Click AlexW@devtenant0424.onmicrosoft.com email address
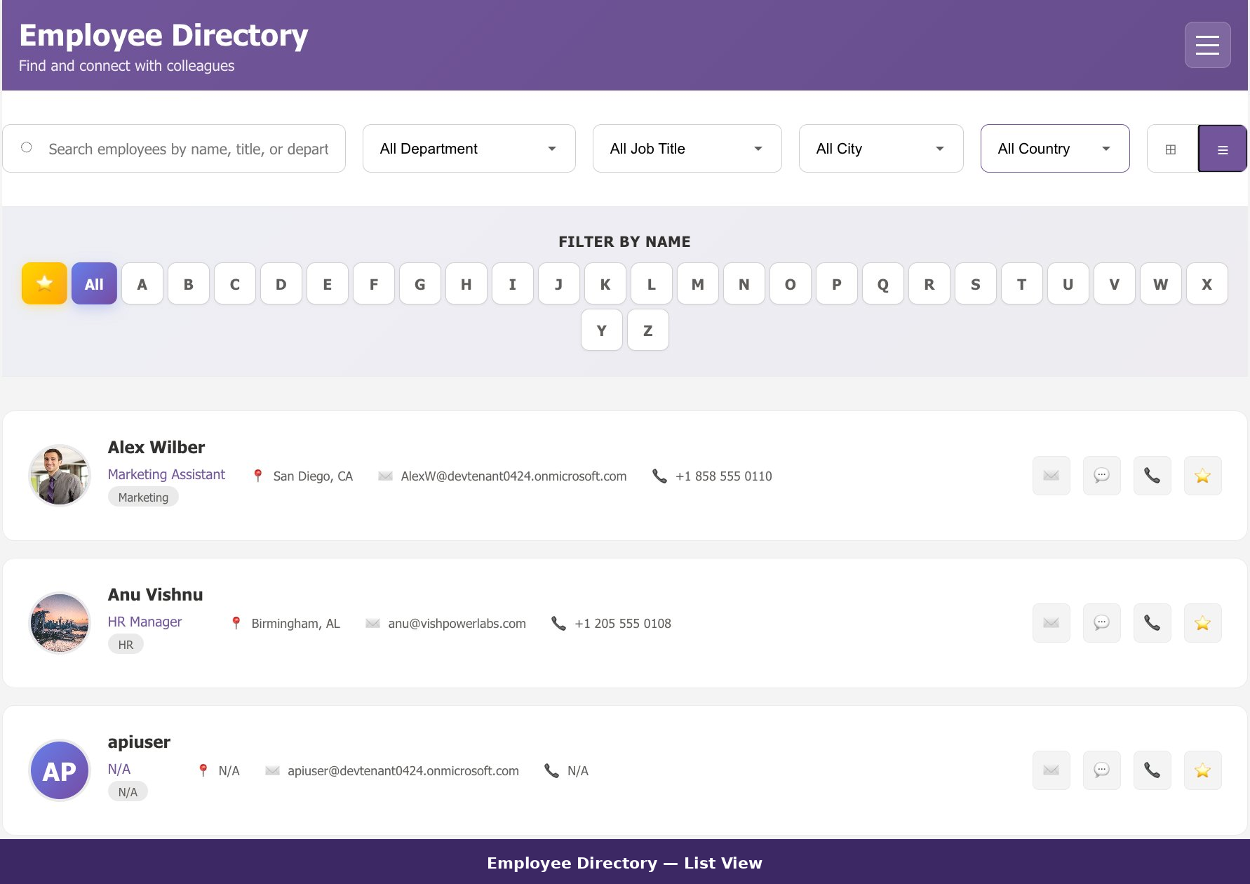Screen dimensions: 1250x884 point(513,476)
